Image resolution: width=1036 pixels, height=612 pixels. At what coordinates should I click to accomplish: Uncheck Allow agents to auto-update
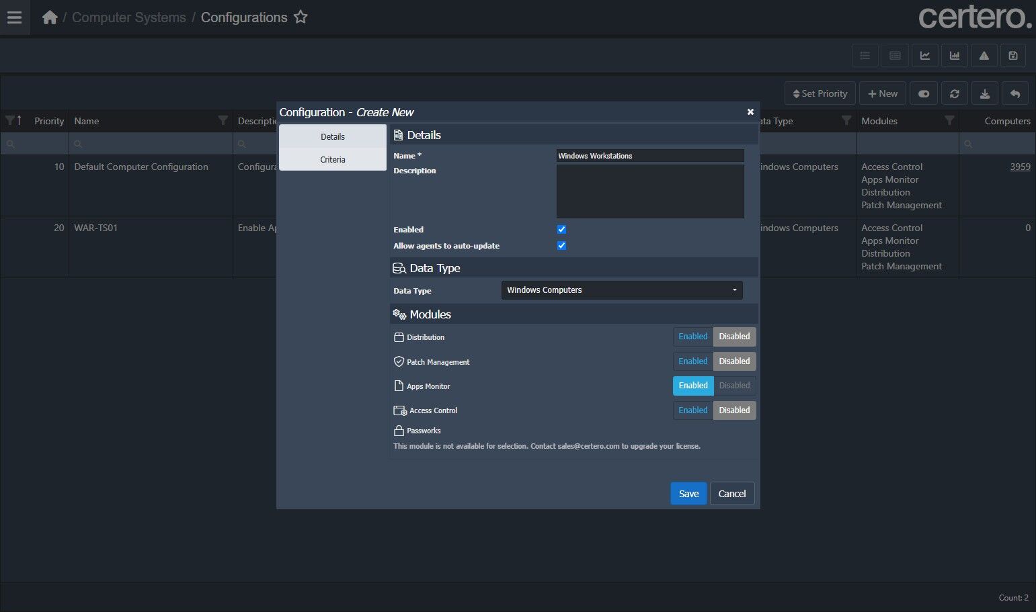562,246
